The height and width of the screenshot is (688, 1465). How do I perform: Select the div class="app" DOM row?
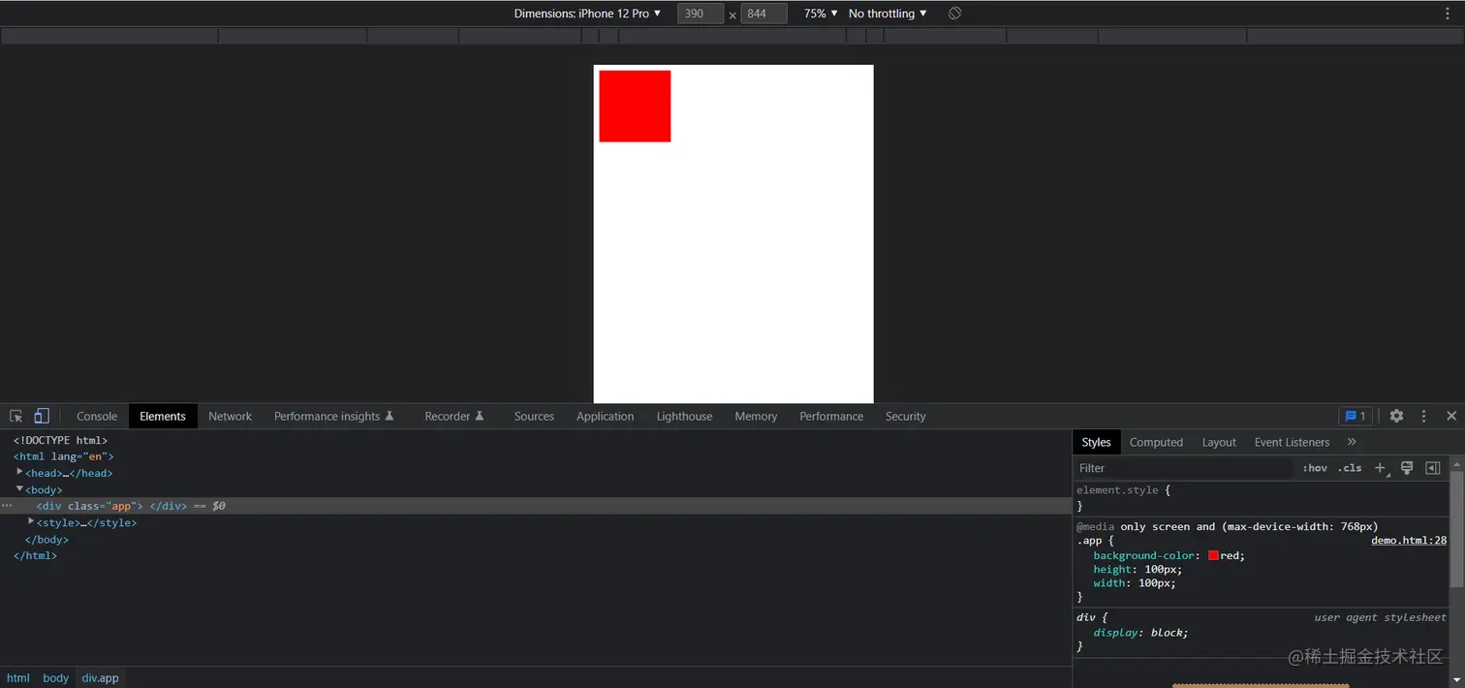click(536, 506)
